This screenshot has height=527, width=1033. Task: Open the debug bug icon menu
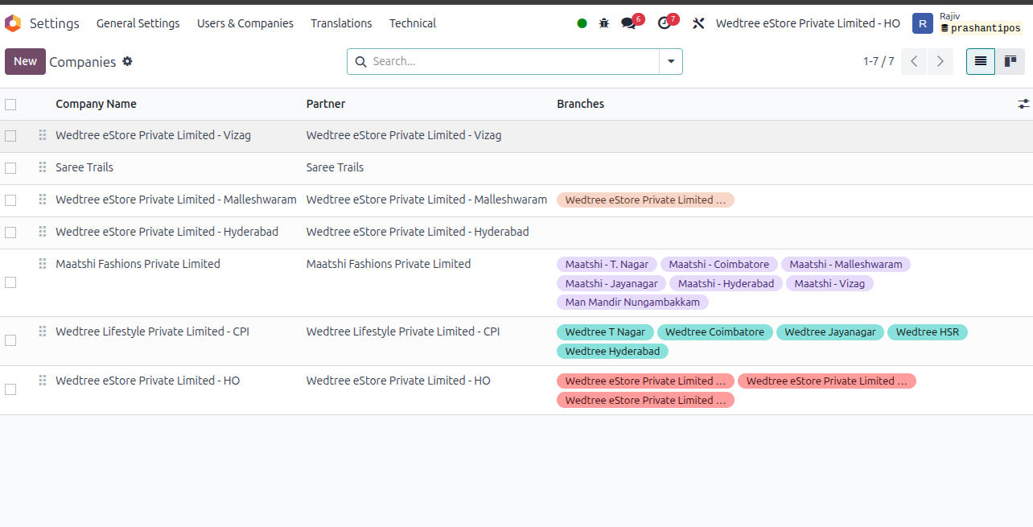pos(604,23)
